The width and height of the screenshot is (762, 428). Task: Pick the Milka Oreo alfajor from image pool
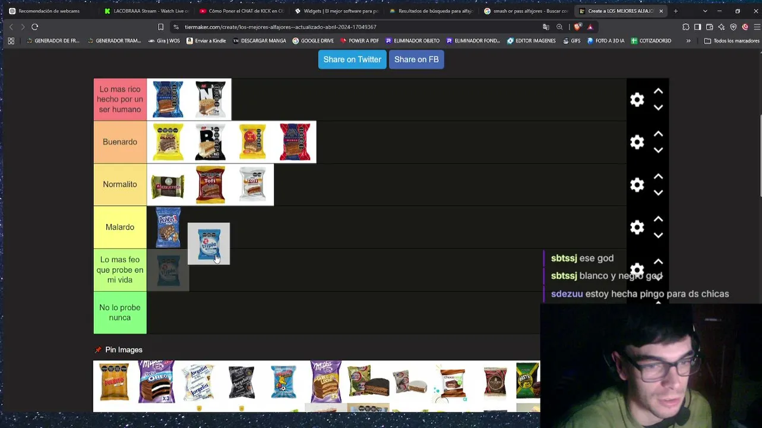157,381
